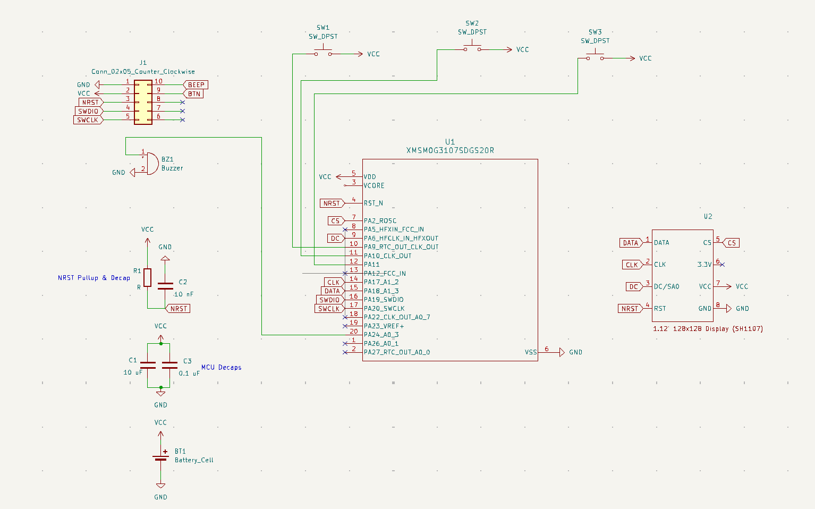This screenshot has width=815, height=509.
Task: Click the 'Battery_Cell' value text
Action: point(194,460)
